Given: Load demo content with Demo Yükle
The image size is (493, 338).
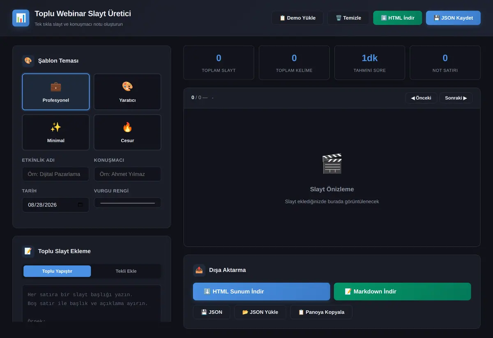Looking at the screenshot, I should coord(297,18).
